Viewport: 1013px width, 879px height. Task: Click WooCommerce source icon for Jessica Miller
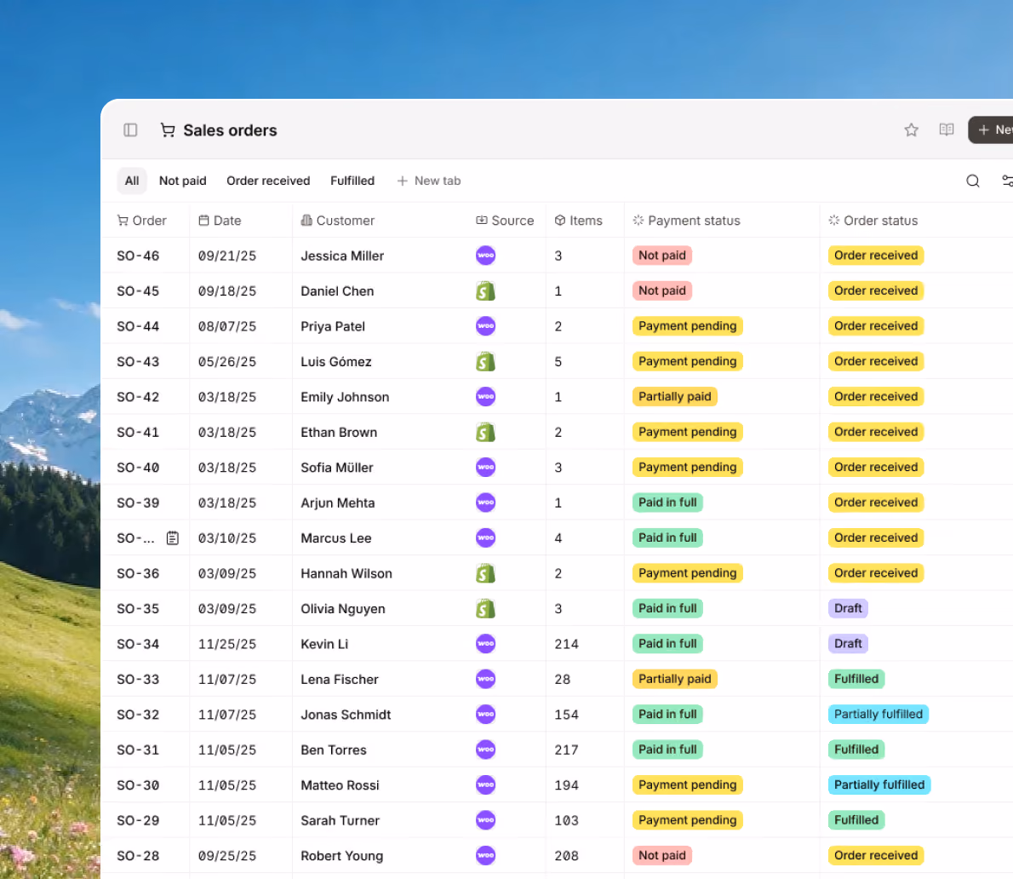pyautogui.click(x=486, y=256)
